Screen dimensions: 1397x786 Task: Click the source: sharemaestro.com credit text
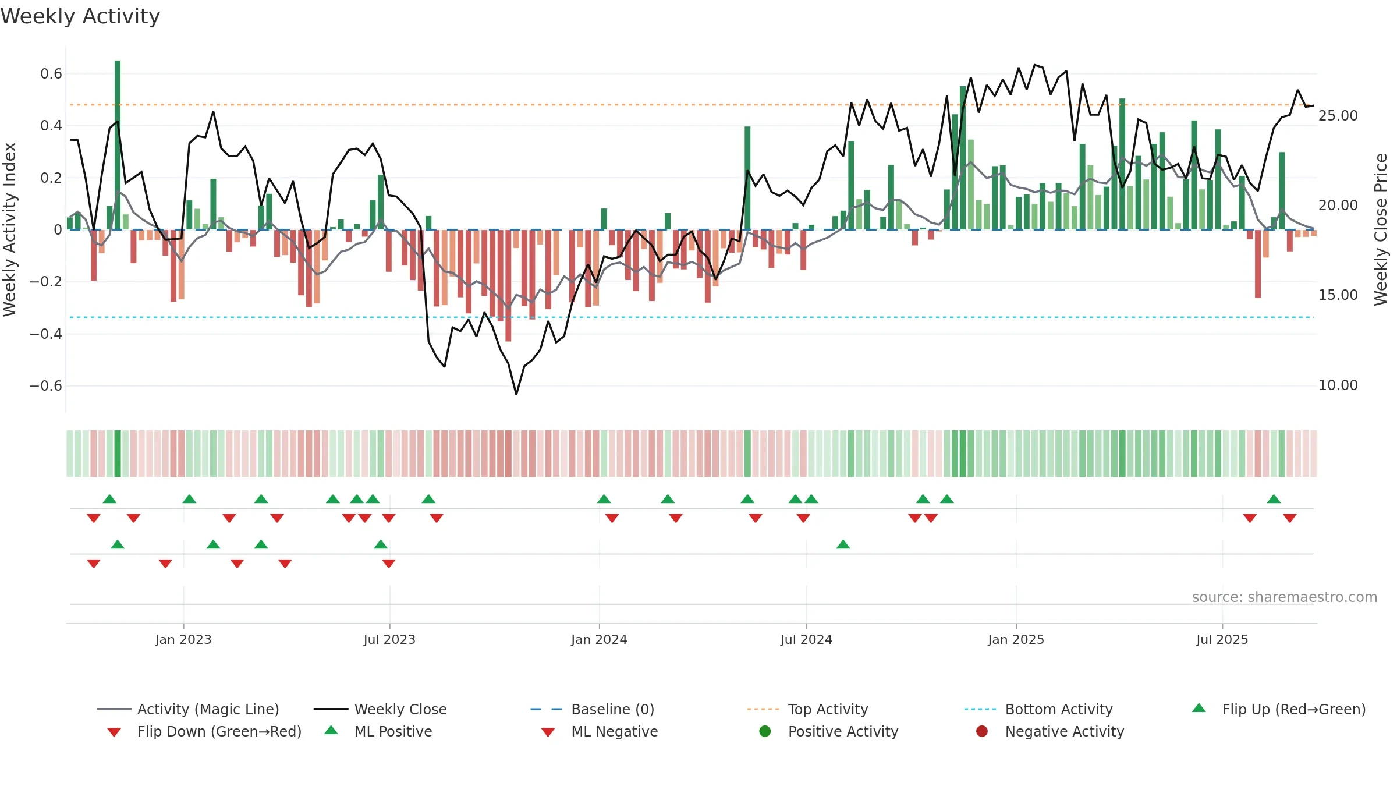[x=1285, y=597]
